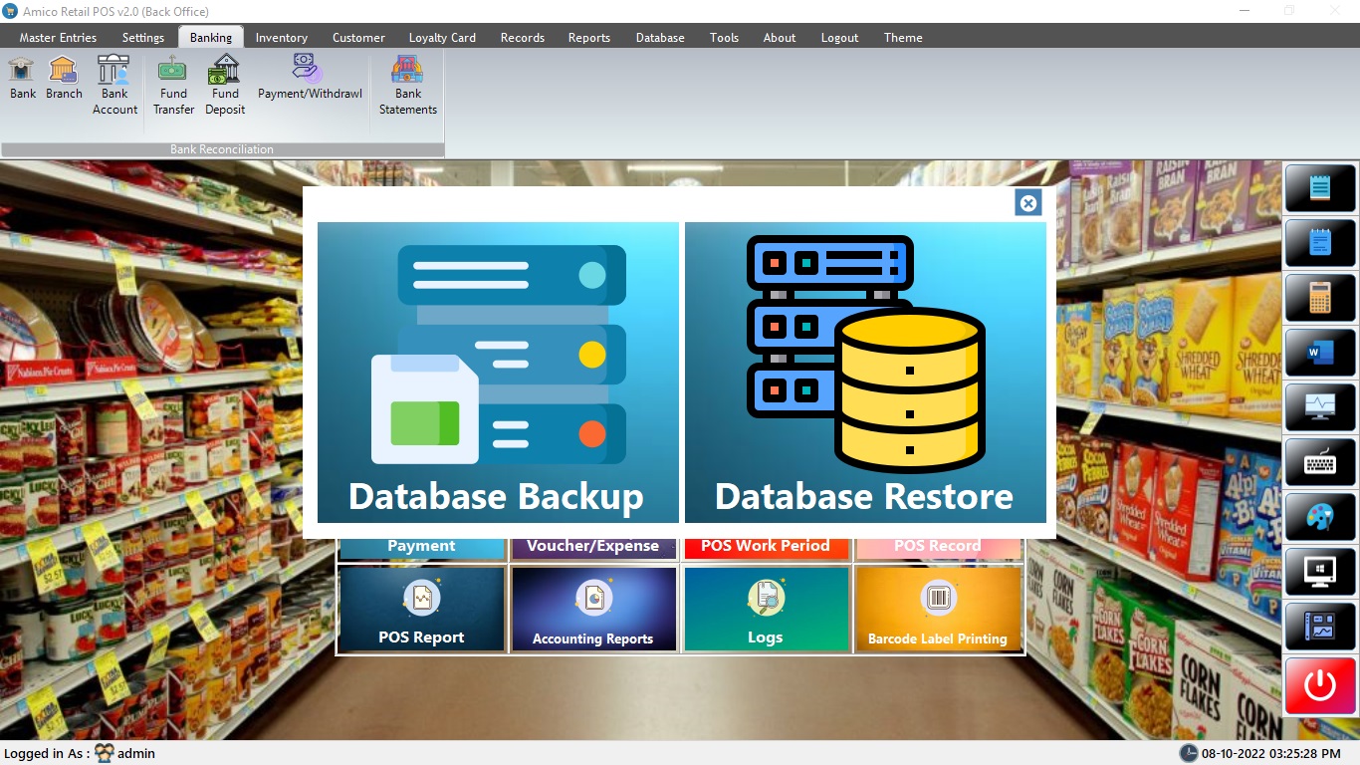
Task: Click the paint palette sidebar icon
Action: [x=1320, y=517]
